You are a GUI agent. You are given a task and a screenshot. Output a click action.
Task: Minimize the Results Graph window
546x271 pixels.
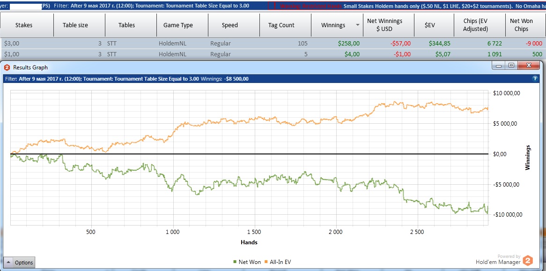tap(499, 66)
